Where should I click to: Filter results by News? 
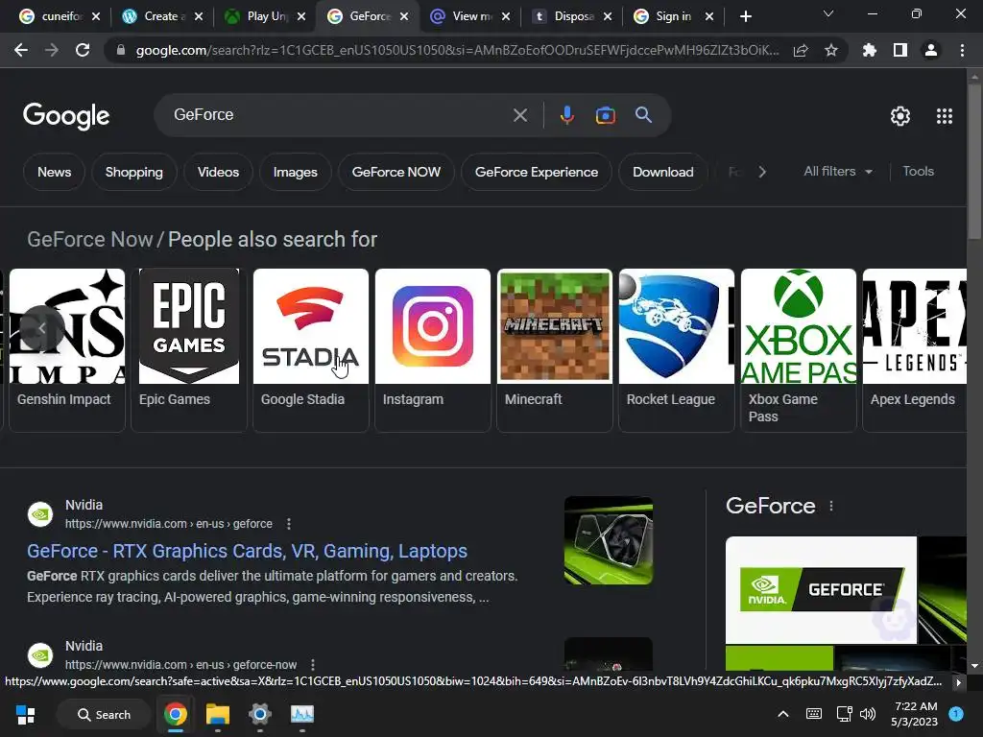click(54, 172)
